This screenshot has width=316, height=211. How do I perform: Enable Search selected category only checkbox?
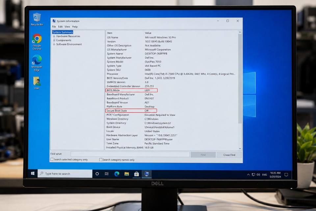point(52,159)
